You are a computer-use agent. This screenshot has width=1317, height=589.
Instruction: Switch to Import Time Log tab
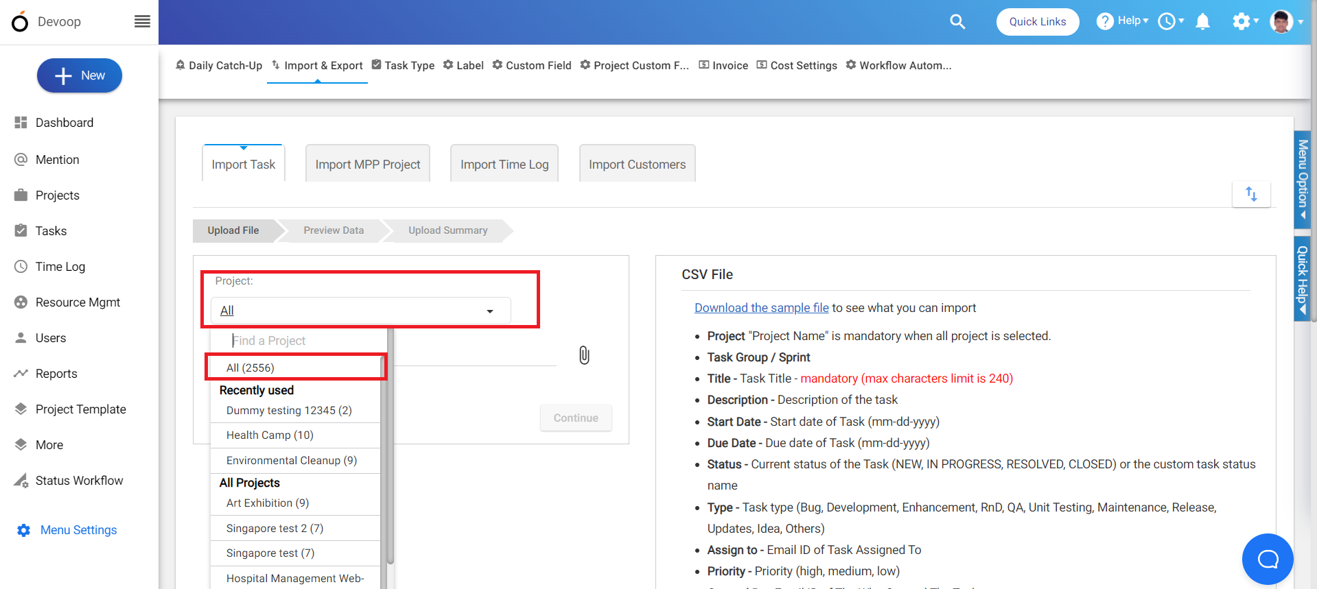tap(504, 164)
